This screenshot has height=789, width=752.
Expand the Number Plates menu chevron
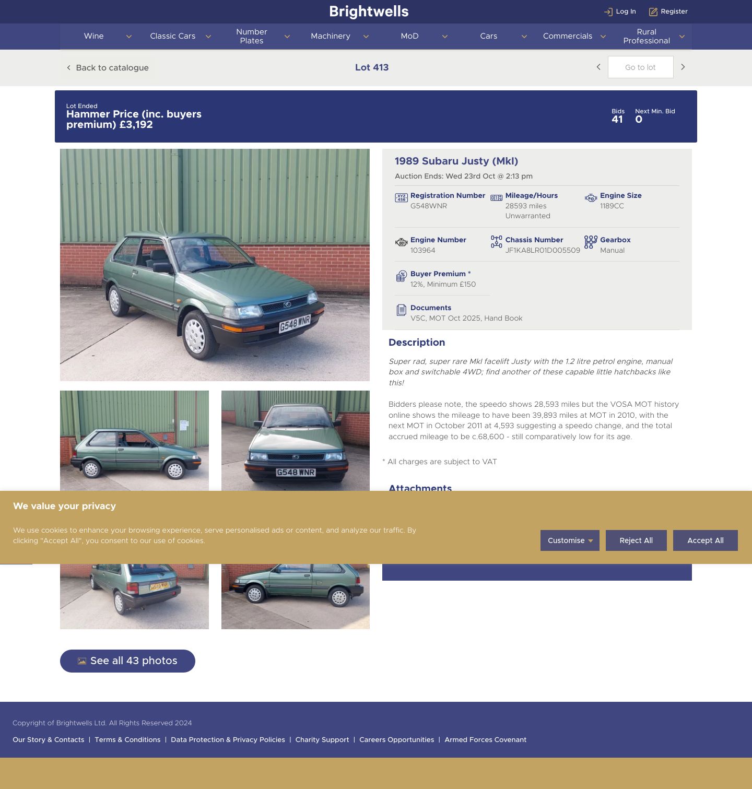click(287, 37)
